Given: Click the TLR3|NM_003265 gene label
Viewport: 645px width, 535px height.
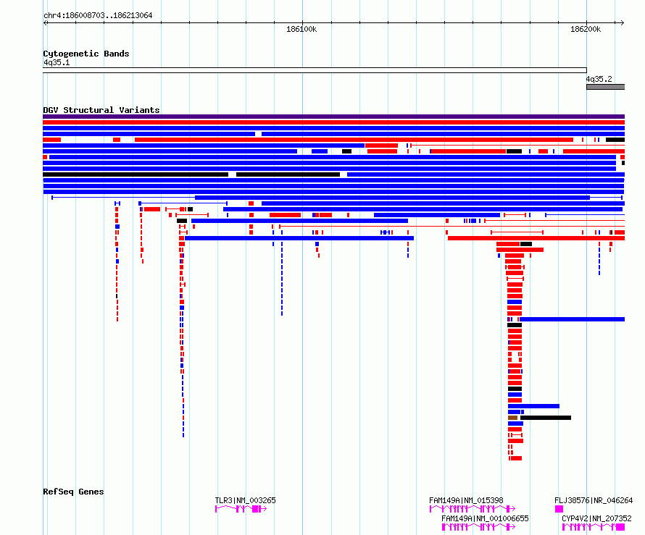Looking at the screenshot, I should pyautogui.click(x=245, y=500).
